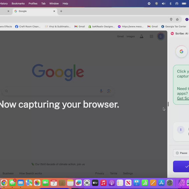Screen dimensions: 189x189
Task: Start voice search with the microphone icon
Action: [x=101, y=91]
